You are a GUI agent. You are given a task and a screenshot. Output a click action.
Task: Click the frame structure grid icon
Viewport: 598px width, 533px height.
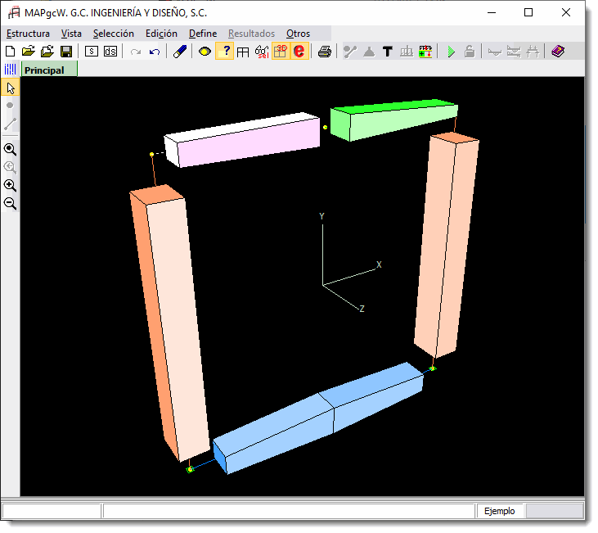pos(243,52)
